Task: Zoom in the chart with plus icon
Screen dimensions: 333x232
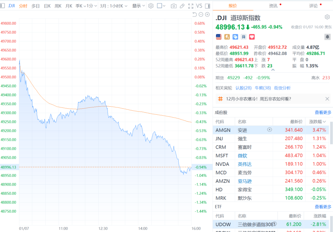Action: click(x=207, y=14)
